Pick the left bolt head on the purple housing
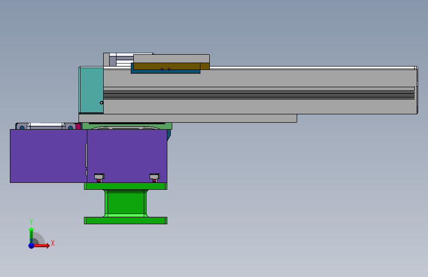The height and width of the screenshot is (277, 428). [99, 177]
